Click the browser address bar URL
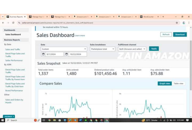The image size is (192, 130). coord(57,23)
